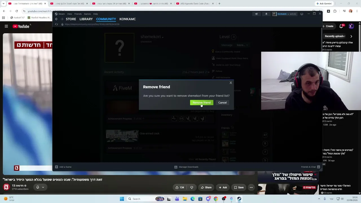Close the first Chrome tab

point(45,4)
